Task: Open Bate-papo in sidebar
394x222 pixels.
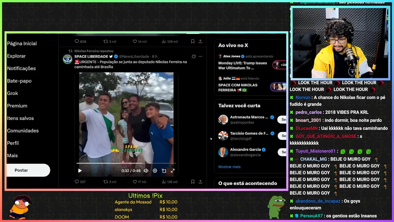Action: pyautogui.click(x=19, y=81)
